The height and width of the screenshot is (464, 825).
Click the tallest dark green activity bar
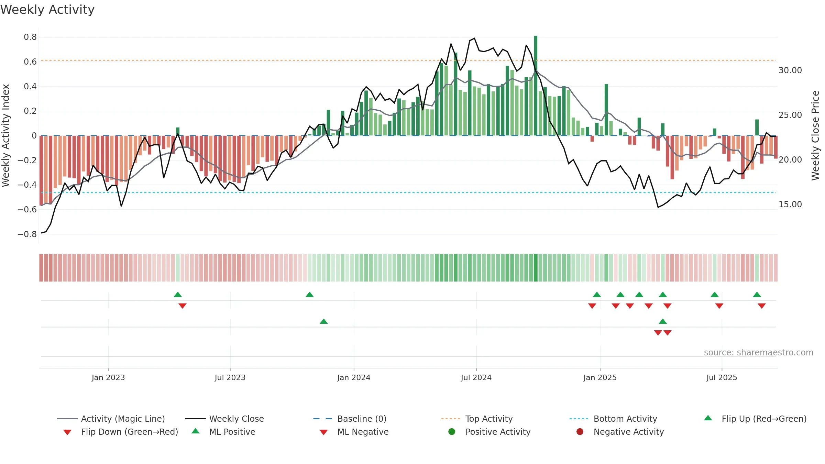pyautogui.click(x=536, y=86)
